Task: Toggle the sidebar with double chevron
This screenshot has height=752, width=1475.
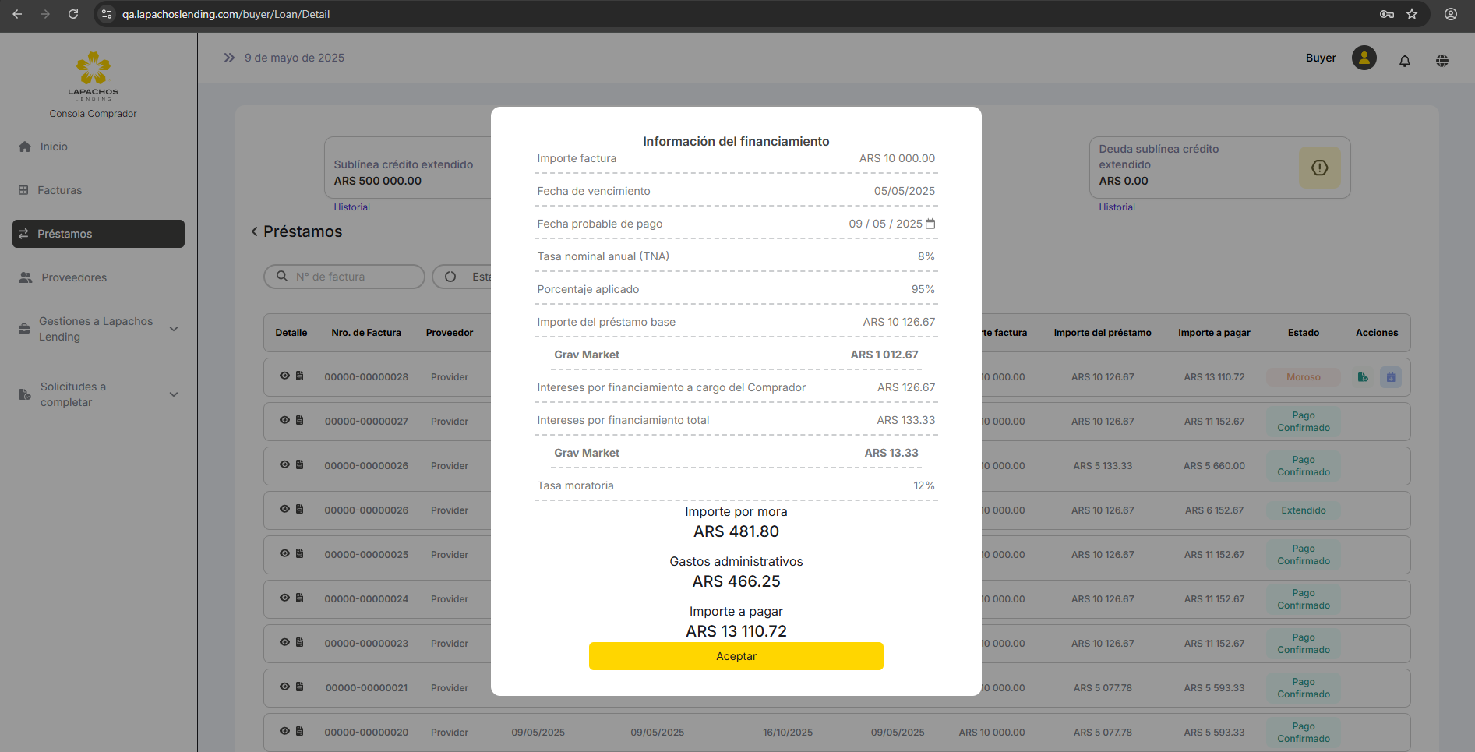Action: 229,58
